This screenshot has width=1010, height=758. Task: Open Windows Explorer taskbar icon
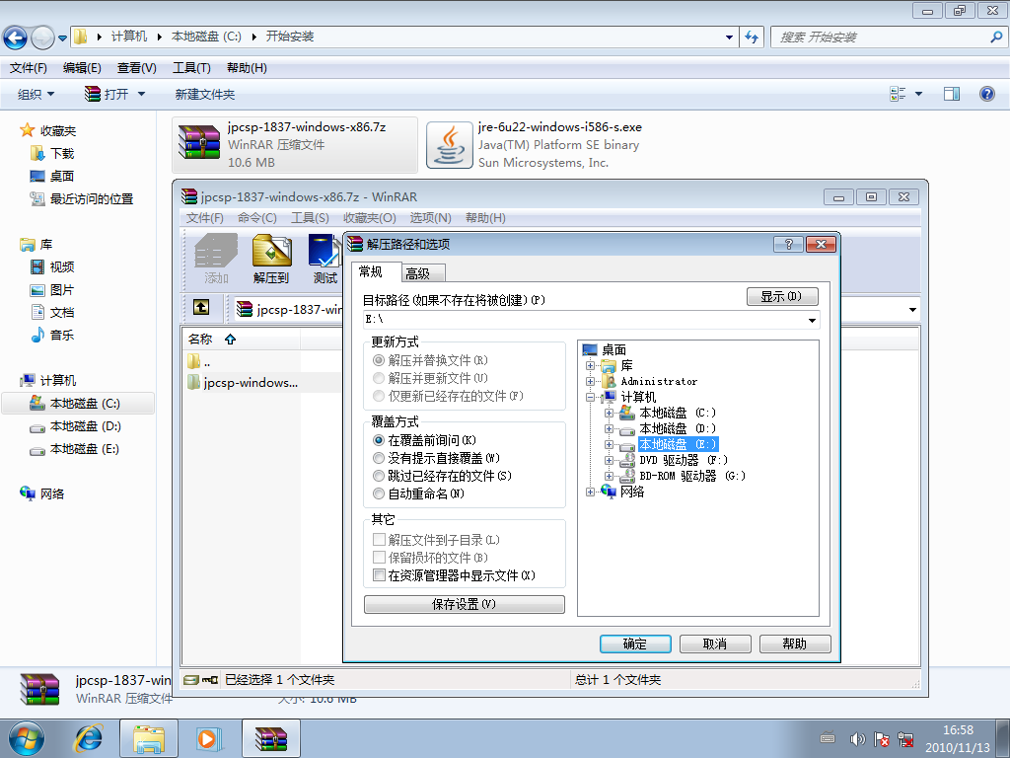(x=149, y=738)
